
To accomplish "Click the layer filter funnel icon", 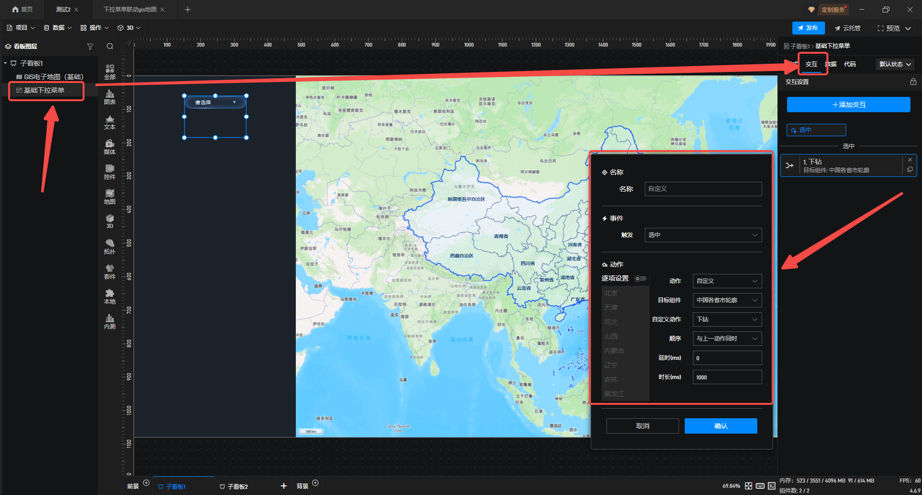I will [x=90, y=47].
